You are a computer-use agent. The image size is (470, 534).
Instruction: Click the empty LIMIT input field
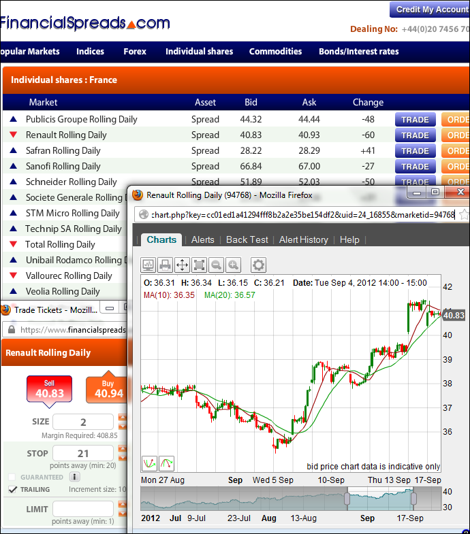tap(83, 509)
